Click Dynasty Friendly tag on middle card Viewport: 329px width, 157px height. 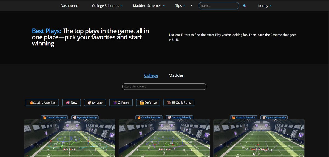coord(179,117)
